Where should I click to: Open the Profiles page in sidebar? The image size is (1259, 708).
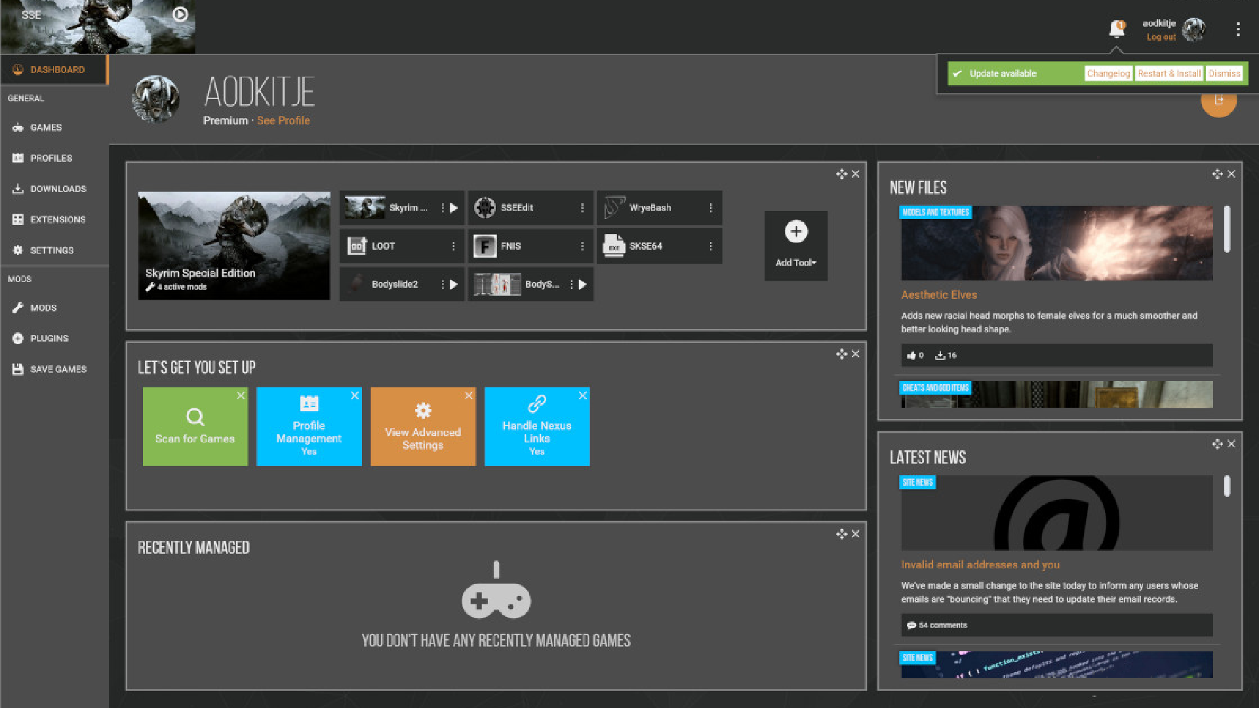(54, 158)
